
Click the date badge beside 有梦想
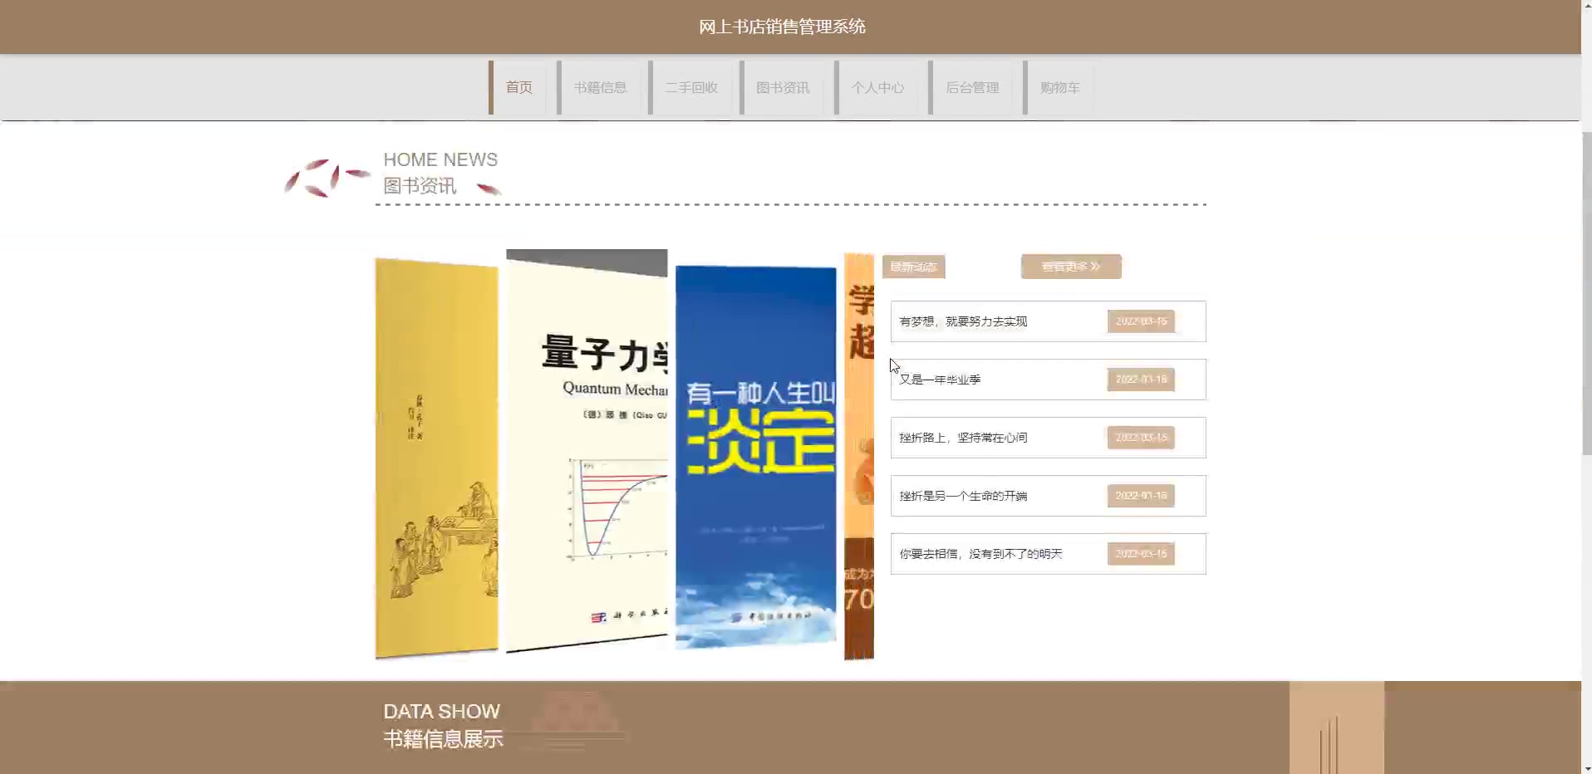[x=1141, y=321]
